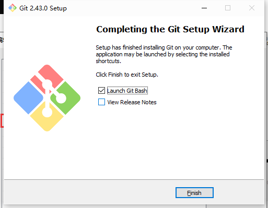Click the Click Finish to exit Setup text

(127, 75)
